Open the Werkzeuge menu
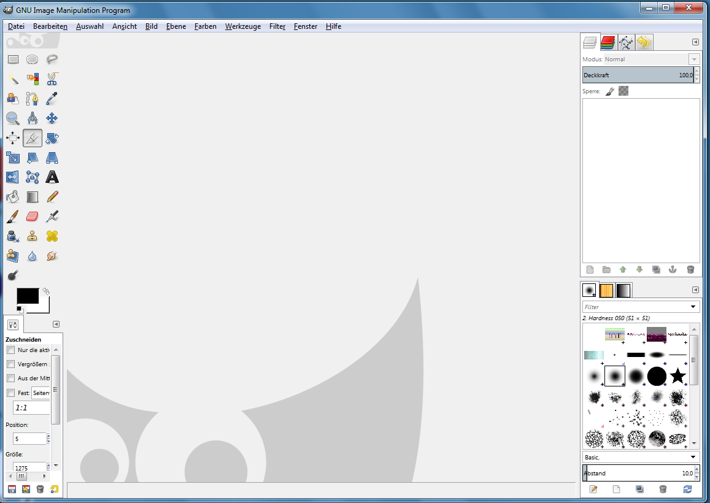 (242, 26)
